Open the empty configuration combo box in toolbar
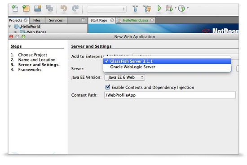The height and width of the screenshot is (165, 247). coord(106,9)
